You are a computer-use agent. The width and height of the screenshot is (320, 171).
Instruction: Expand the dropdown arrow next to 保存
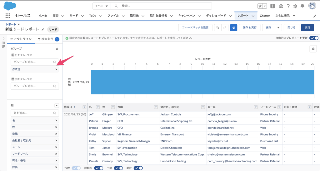[x=278, y=28]
